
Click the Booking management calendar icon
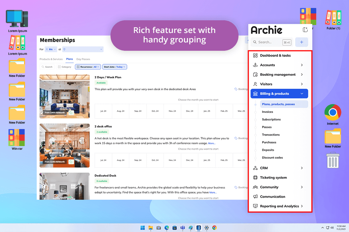(255, 75)
